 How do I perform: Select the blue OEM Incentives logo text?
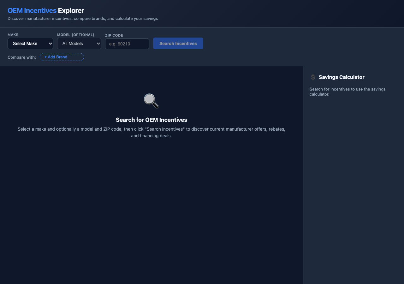pos(33,10)
